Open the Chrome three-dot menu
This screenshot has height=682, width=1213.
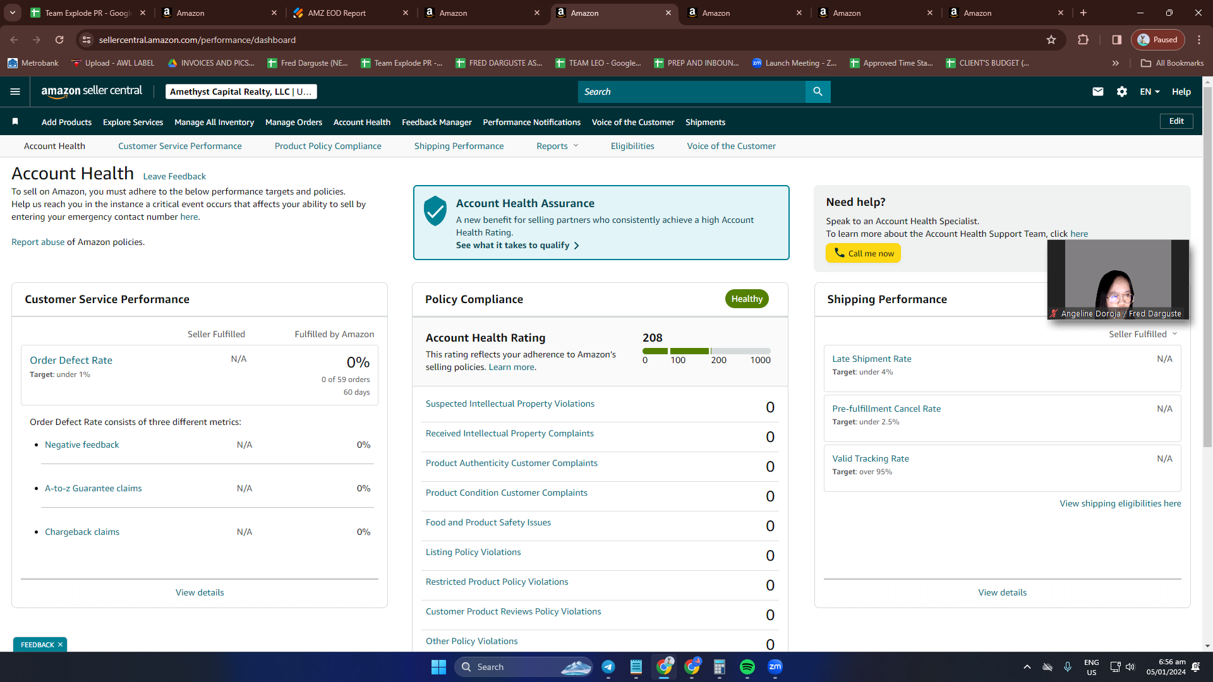pos(1199,40)
